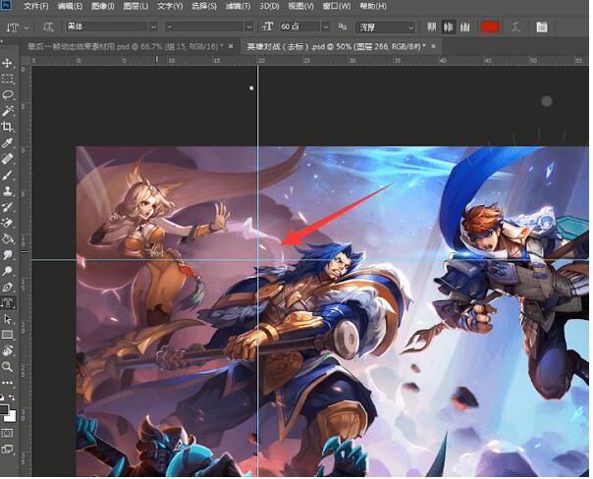Open the 帮助(H) menu

coord(373,6)
